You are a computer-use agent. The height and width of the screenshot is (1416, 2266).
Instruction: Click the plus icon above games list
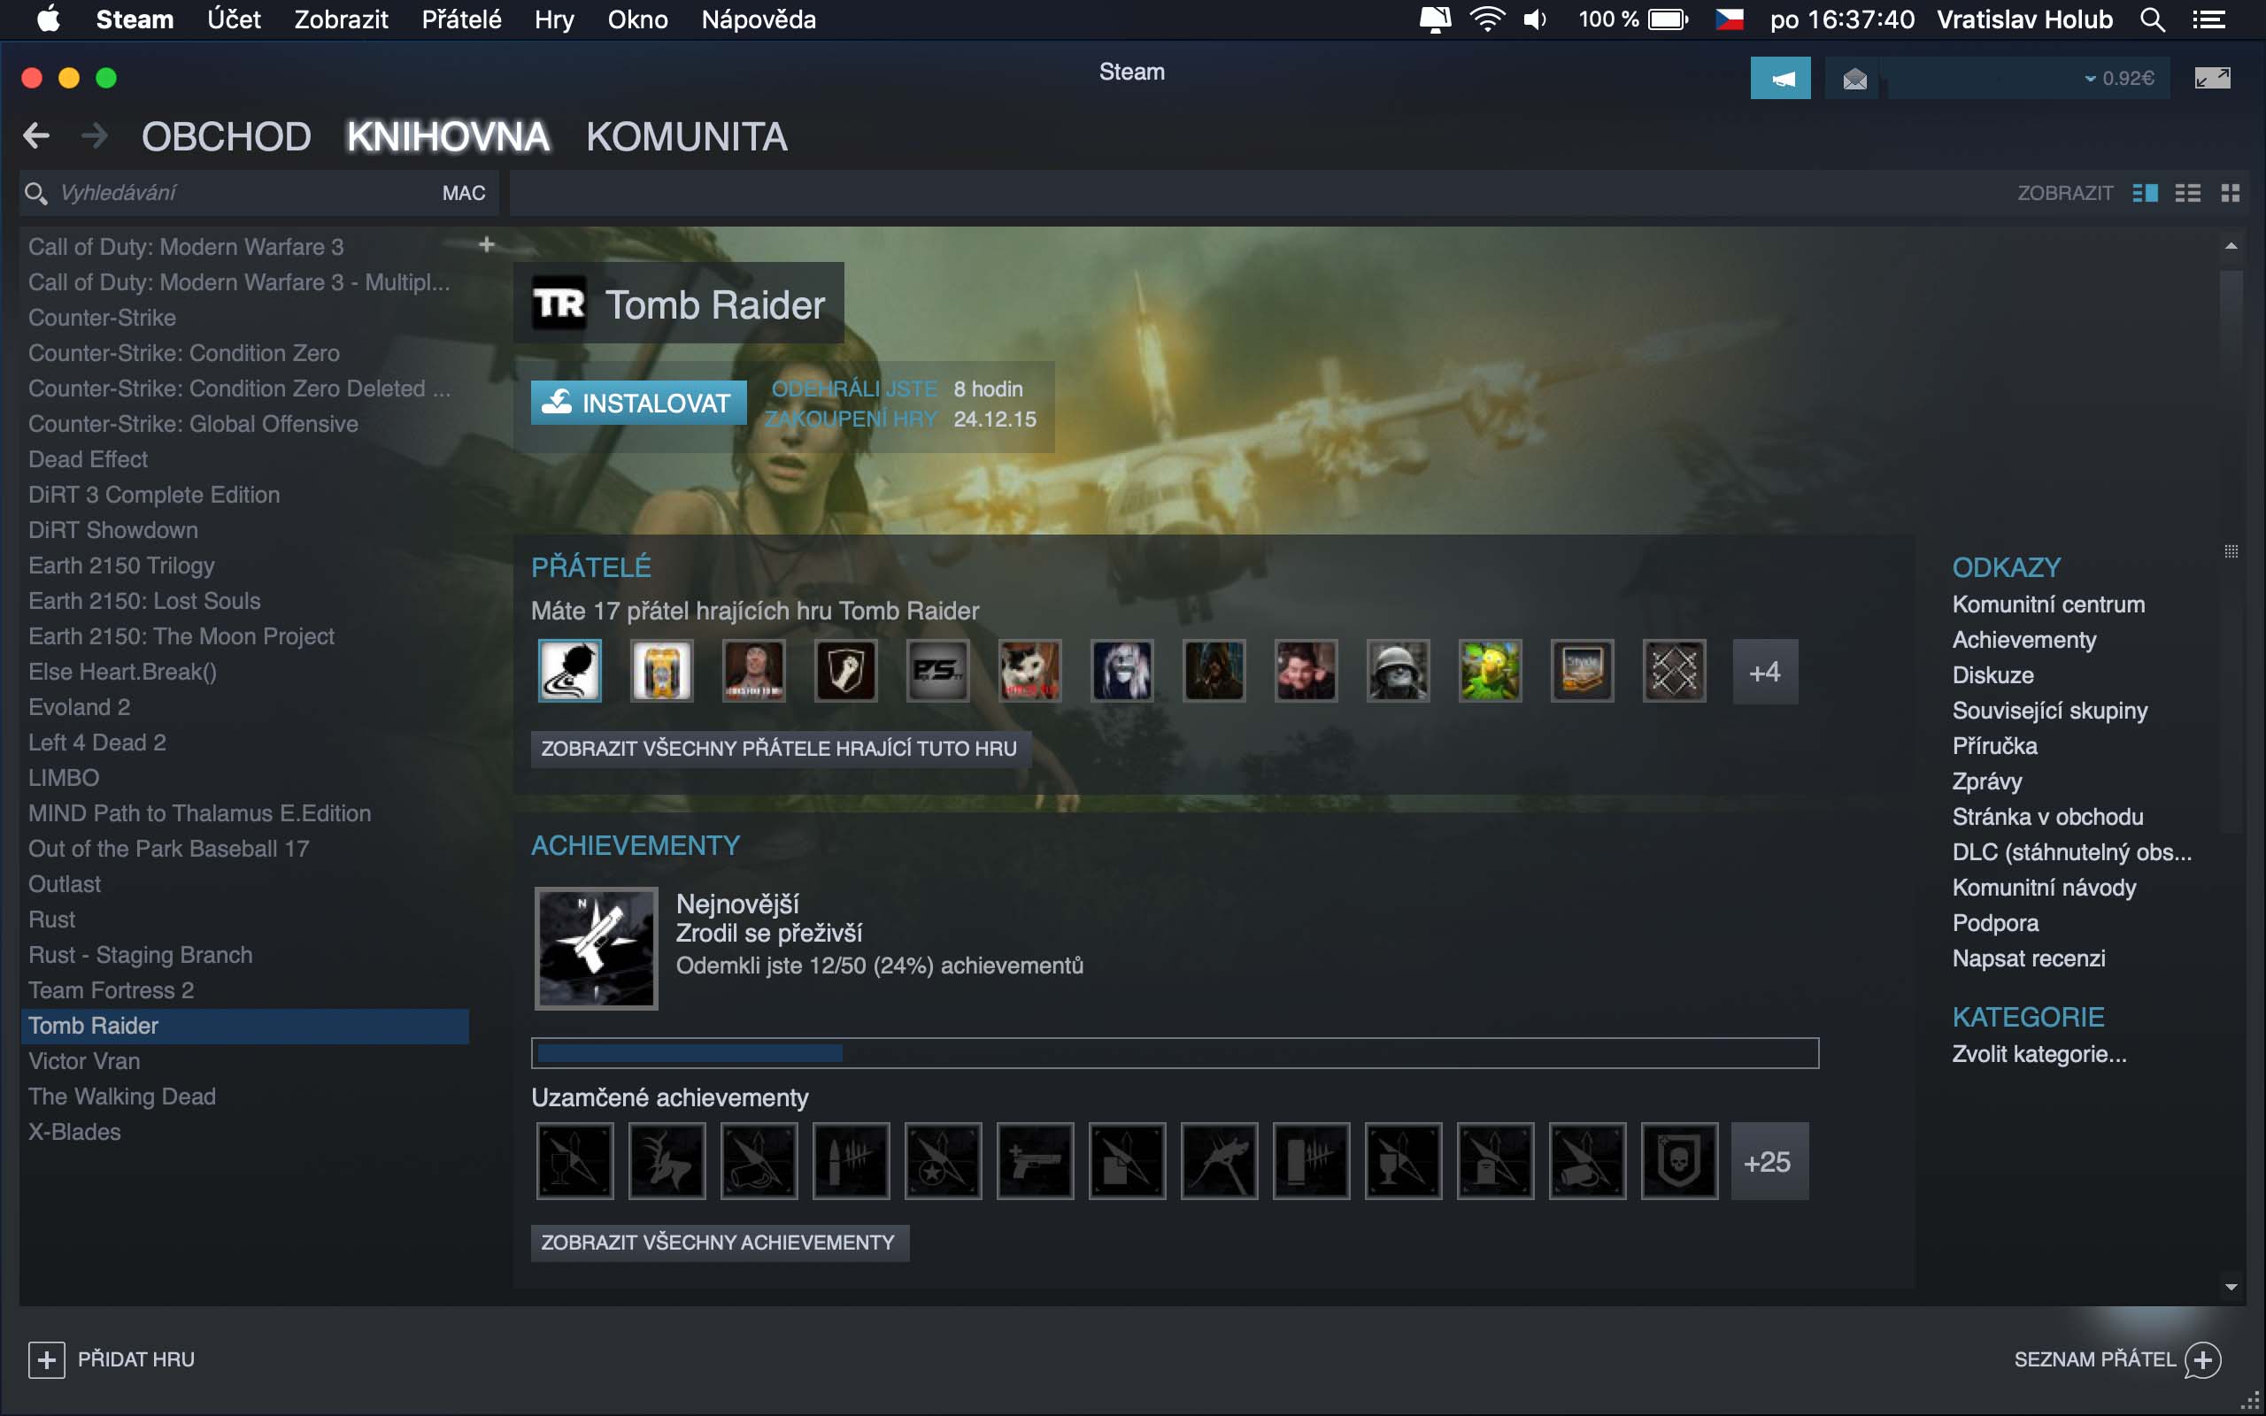(x=486, y=244)
